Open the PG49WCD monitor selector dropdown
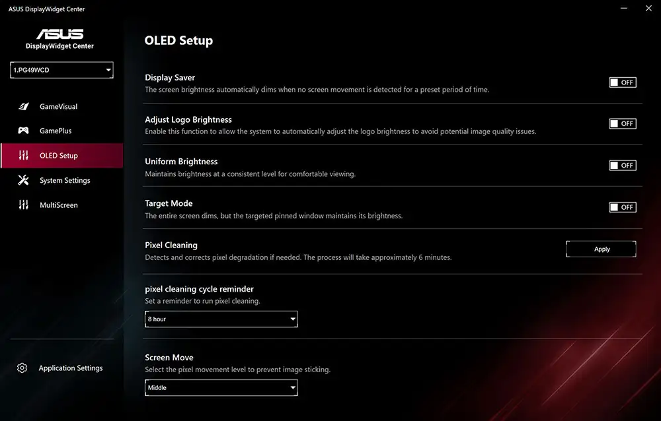The width and height of the screenshot is (661, 421). click(x=61, y=70)
